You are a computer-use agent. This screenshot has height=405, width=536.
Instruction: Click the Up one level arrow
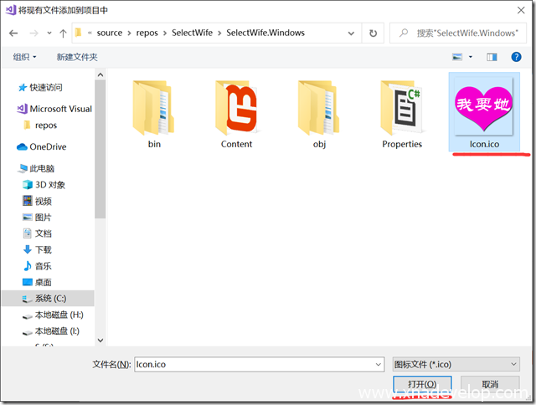pos(63,33)
